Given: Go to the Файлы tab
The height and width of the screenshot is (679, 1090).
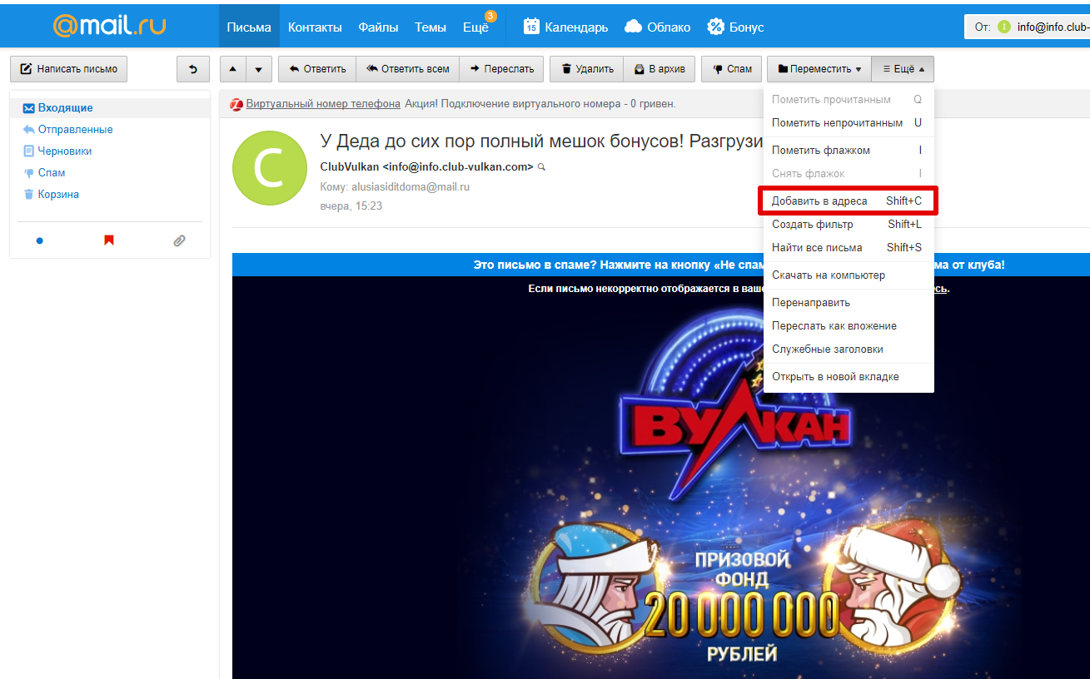Looking at the screenshot, I should point(378,27).
